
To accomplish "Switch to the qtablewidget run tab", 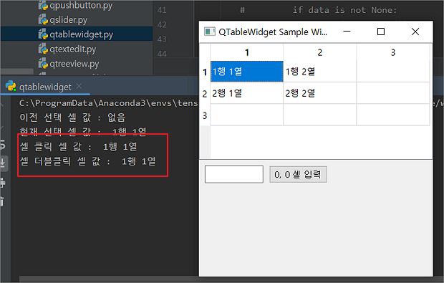I will point(45,87).
